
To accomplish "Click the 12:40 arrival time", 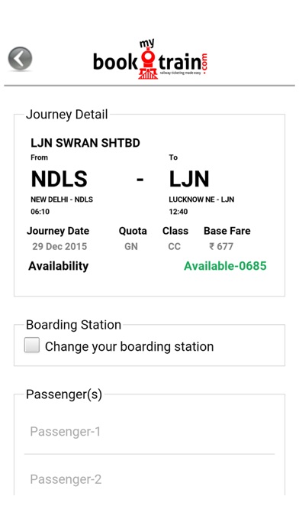I will 178,212.
